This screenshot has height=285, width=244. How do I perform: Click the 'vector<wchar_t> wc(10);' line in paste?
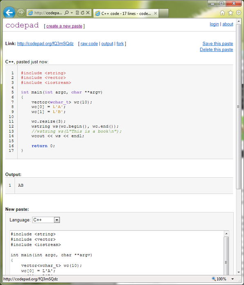62,102
